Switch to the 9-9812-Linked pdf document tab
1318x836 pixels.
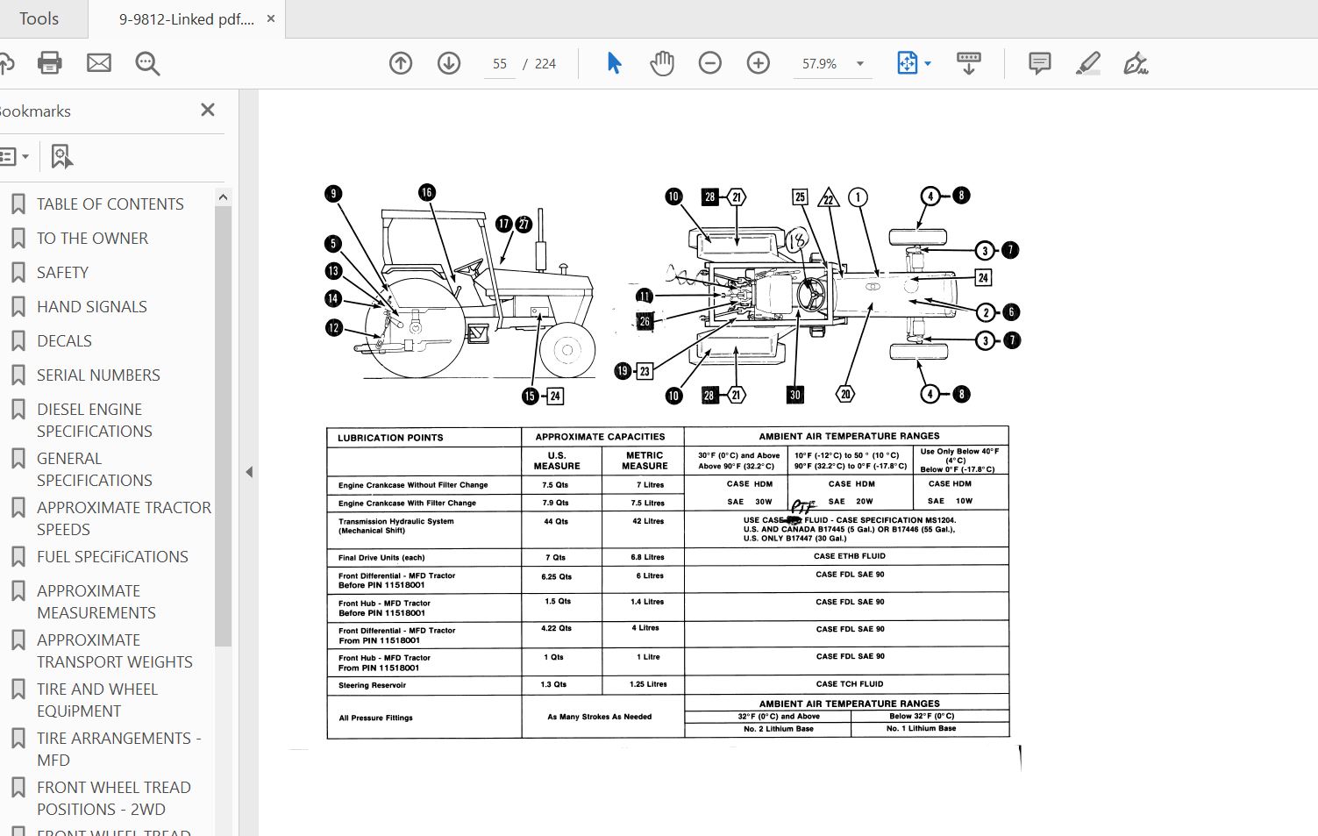click(186, 19)
